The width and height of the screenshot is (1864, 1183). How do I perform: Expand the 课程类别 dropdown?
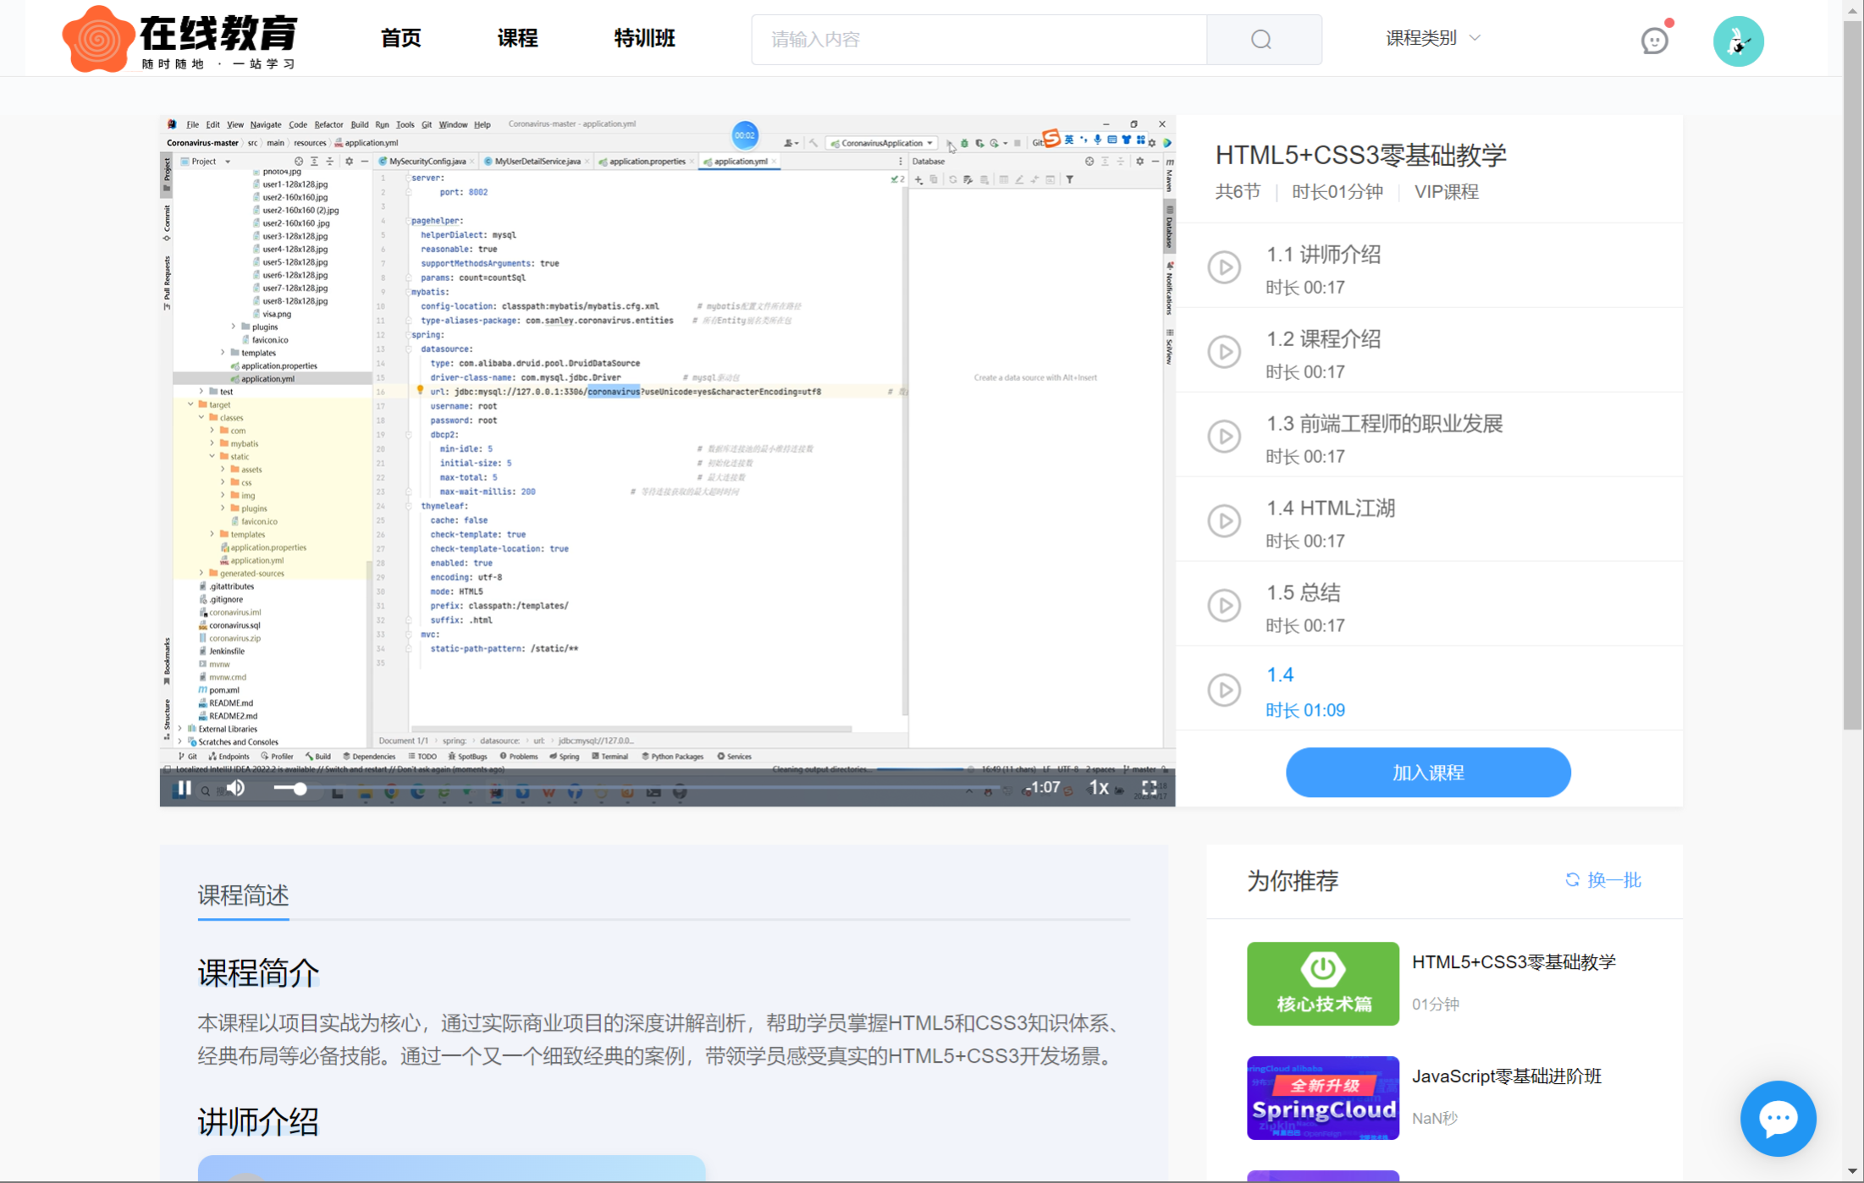pyautogui.click(x=1432, y=38)
